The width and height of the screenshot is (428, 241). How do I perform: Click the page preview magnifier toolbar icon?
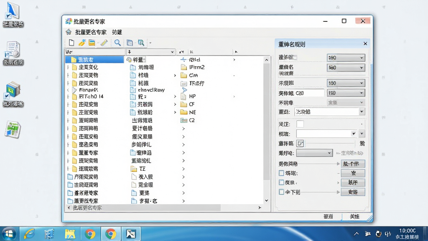141,43
